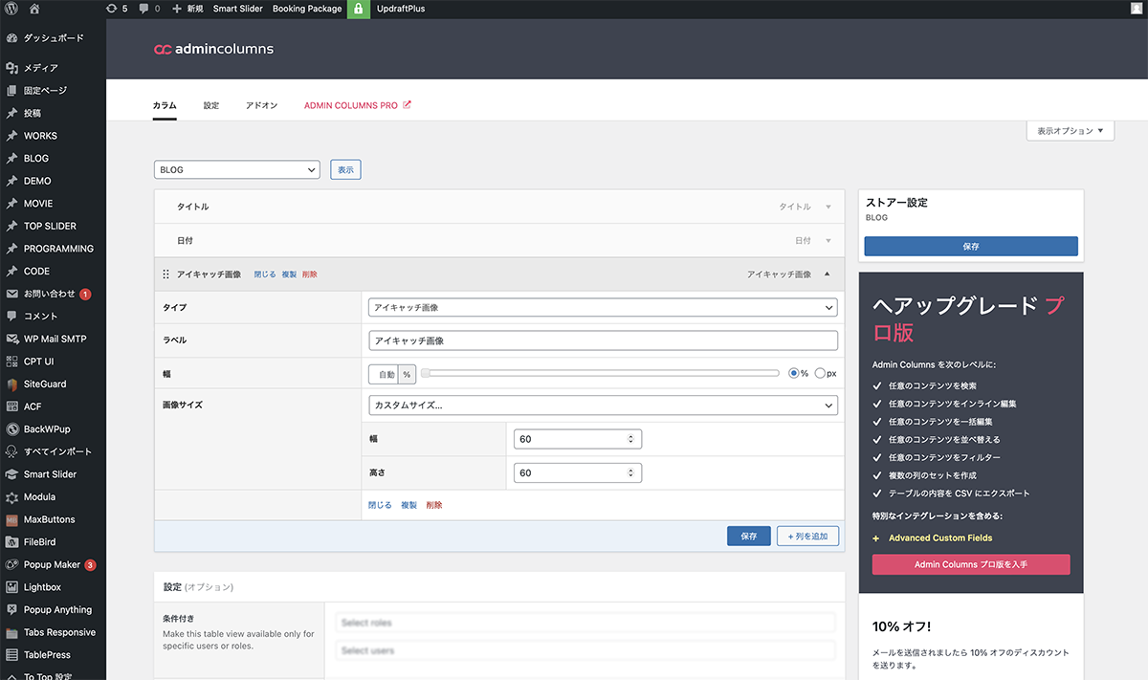1148x680 pixels.
Task: Click the Admin Columns プロ版を入手 button
Action: click(x=970, y=564)
